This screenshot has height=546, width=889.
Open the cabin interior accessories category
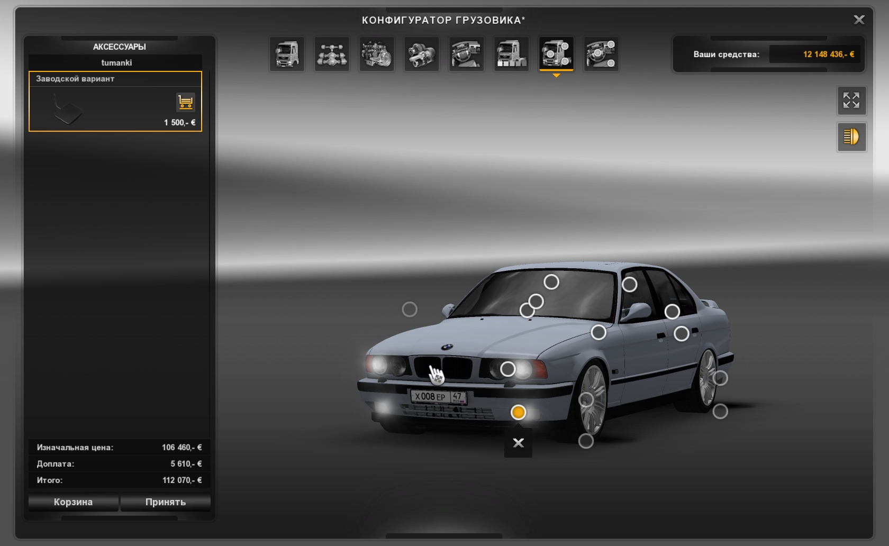[x=602, y=54]
